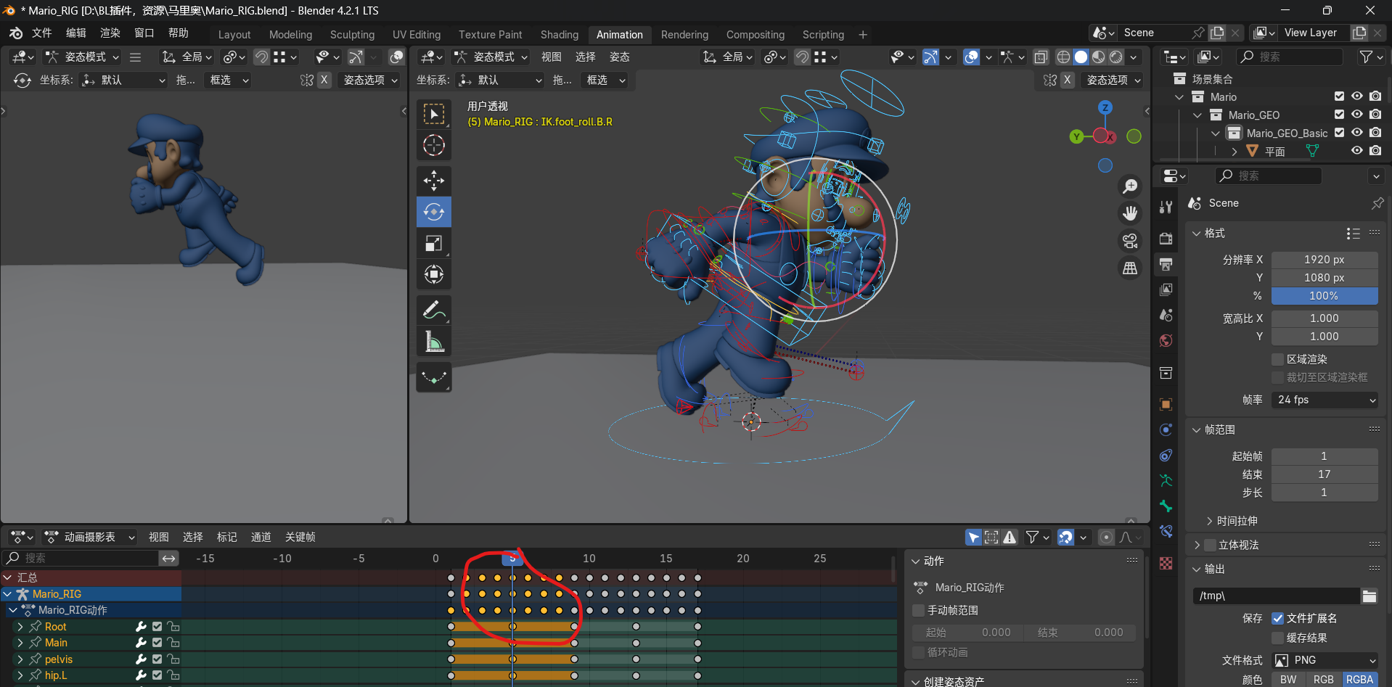Toggle camera view icon
Viewport: 1392px width, 687px height.
pos(1130,241)
